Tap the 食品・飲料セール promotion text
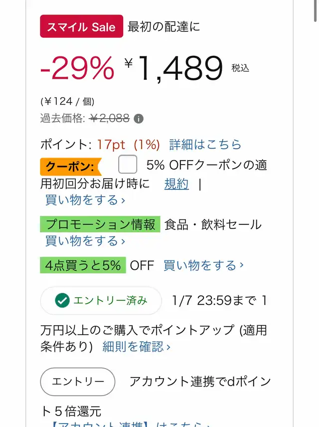 coord(213,224)
